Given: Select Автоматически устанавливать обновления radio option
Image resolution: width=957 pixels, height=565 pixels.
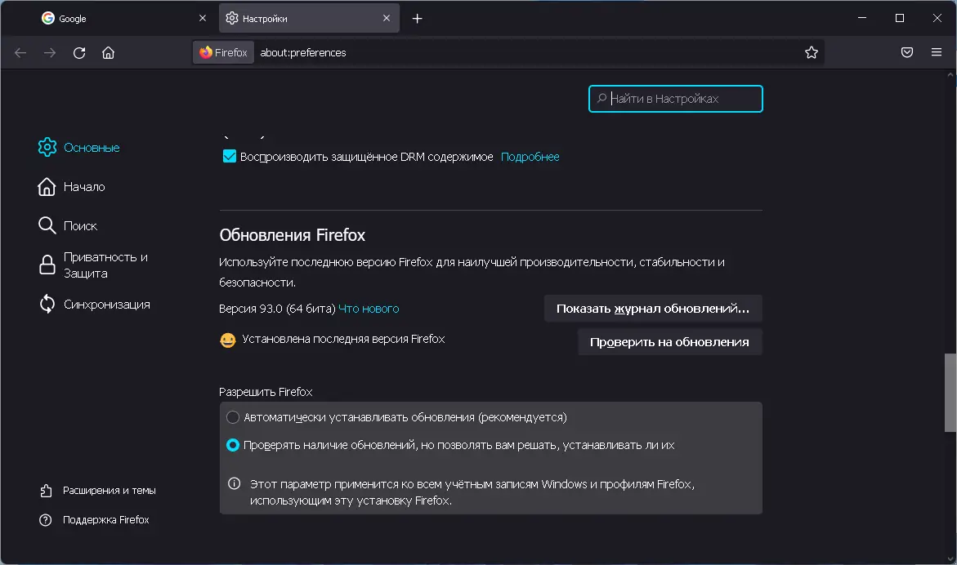Looking at the screenshot, I should pyautogui.click(x=233, y=417).
